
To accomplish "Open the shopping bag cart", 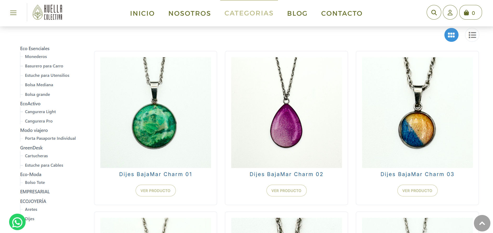I will click(471, 12).
